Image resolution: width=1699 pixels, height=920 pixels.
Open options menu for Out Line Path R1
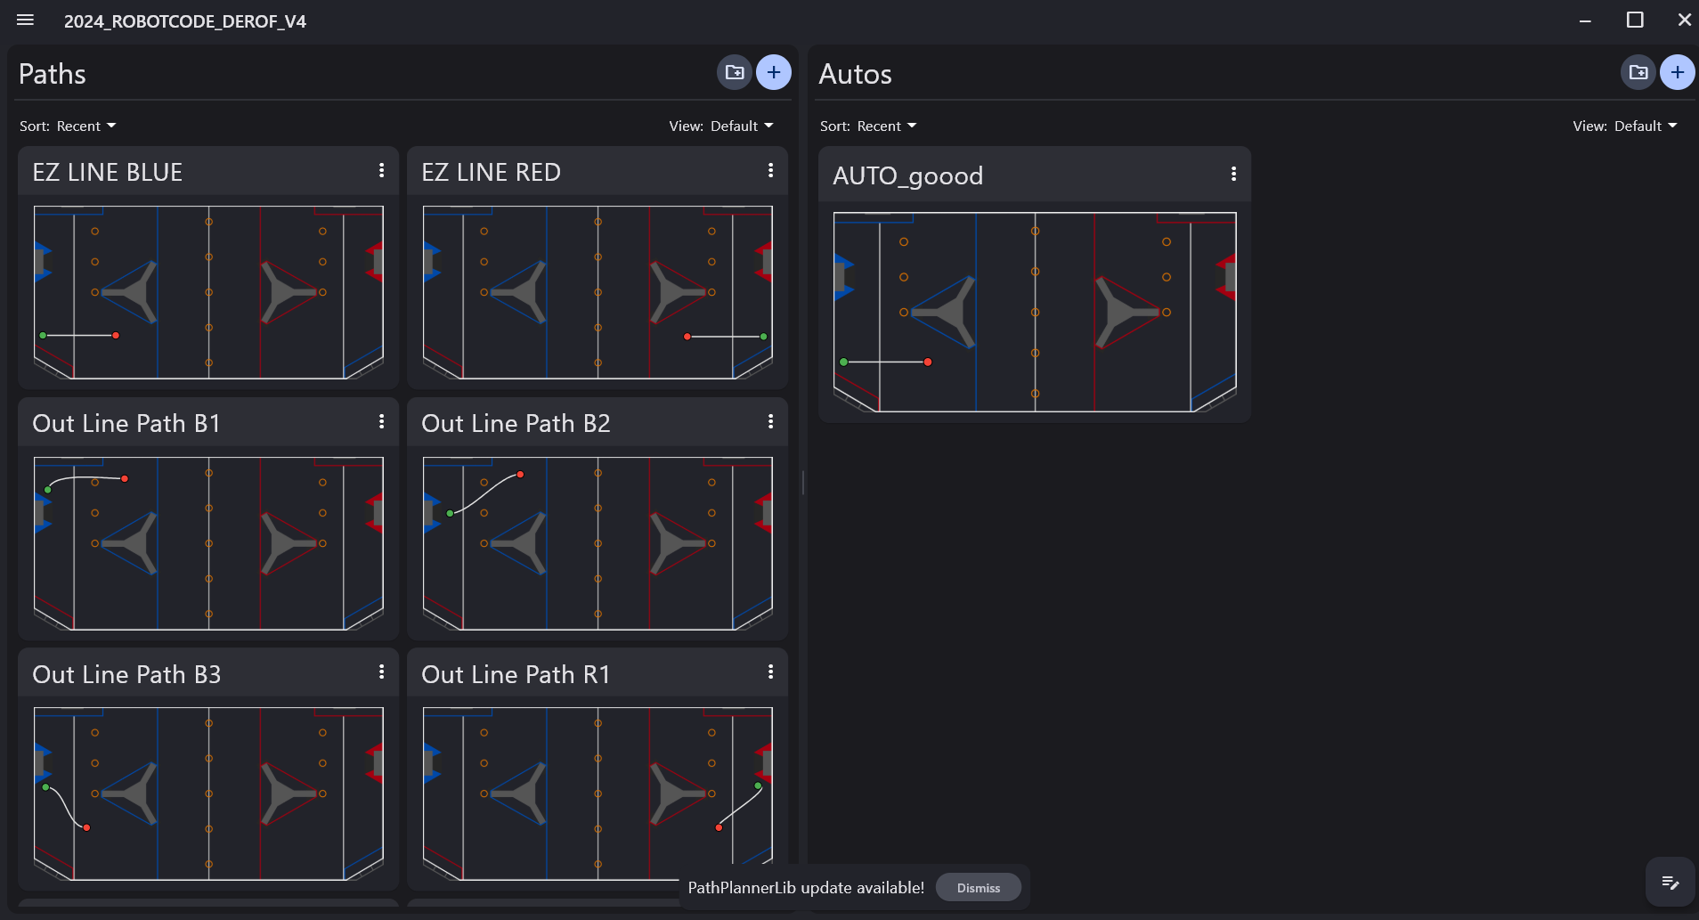tap(770, 672)
